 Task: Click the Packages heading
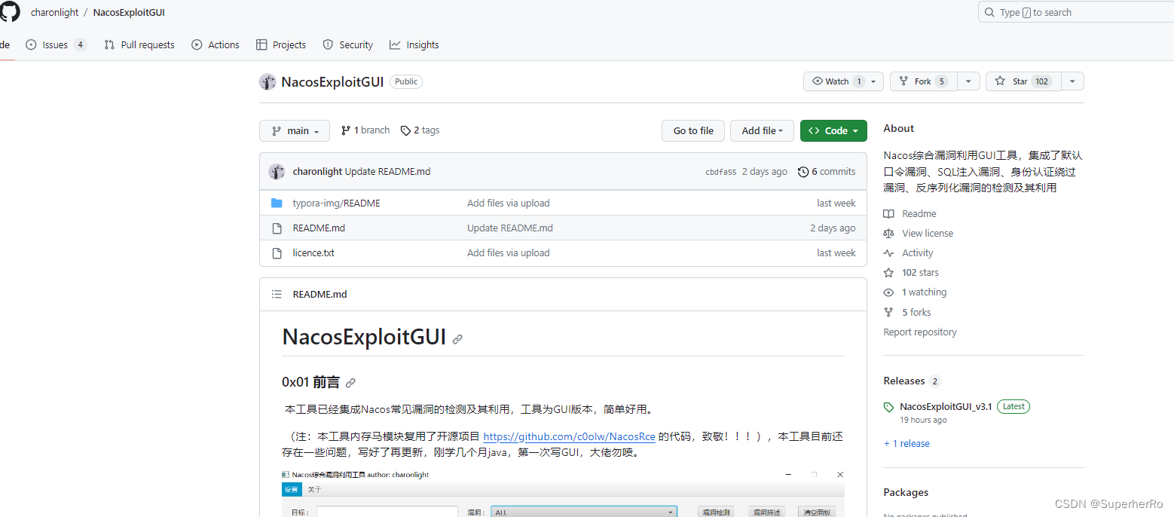click(906, 492)
